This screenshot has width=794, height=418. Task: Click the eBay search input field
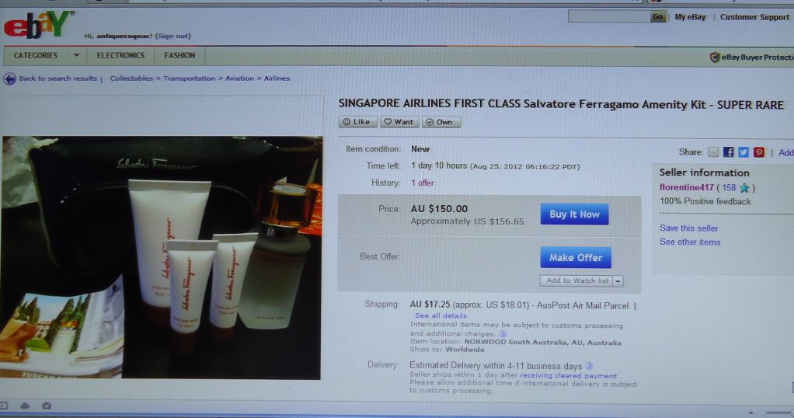tap(609, 17)
